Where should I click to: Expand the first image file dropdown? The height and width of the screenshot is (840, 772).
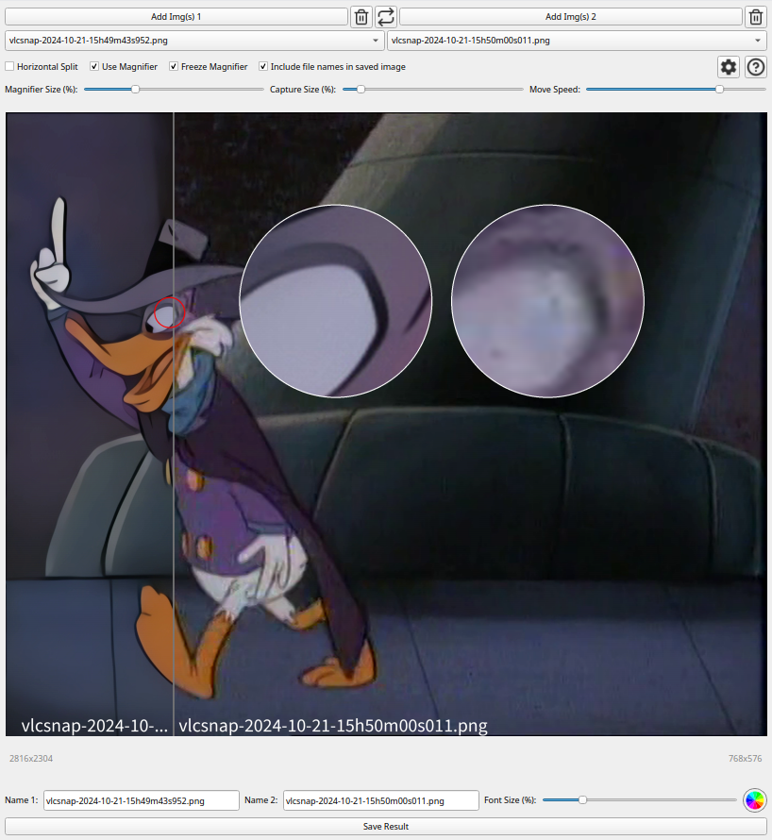(195, 41)
